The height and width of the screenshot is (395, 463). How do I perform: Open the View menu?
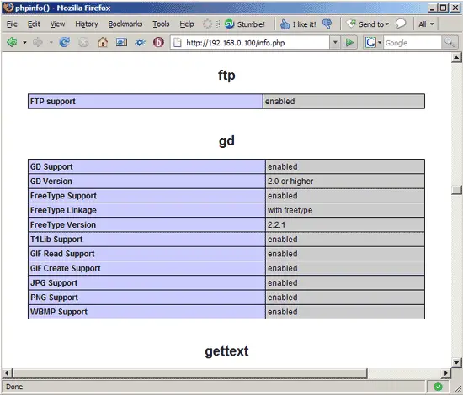[57, 24]
